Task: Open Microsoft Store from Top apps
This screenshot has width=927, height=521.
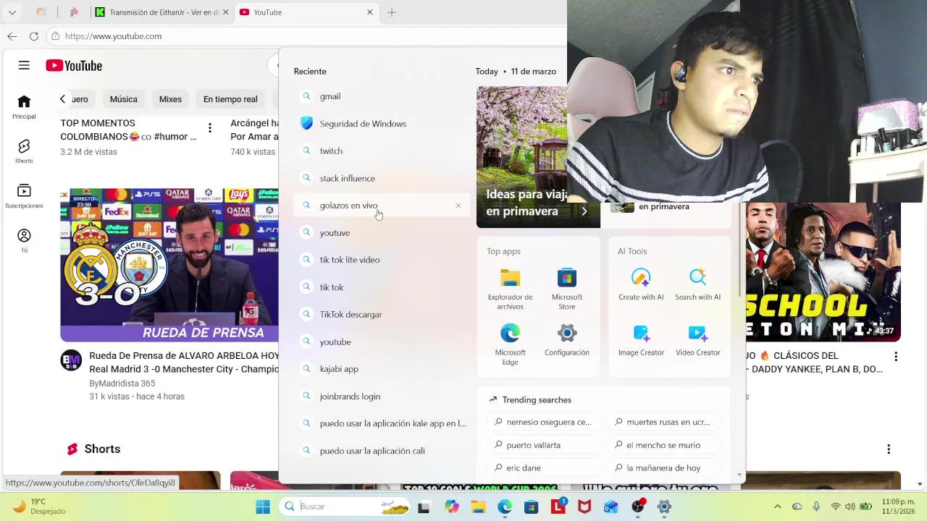Action: 567,289
